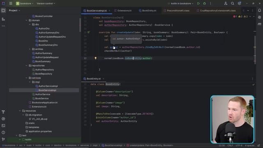Open the Project view mode dropdown
Screen dimensions: 263x148
[14, 10]
